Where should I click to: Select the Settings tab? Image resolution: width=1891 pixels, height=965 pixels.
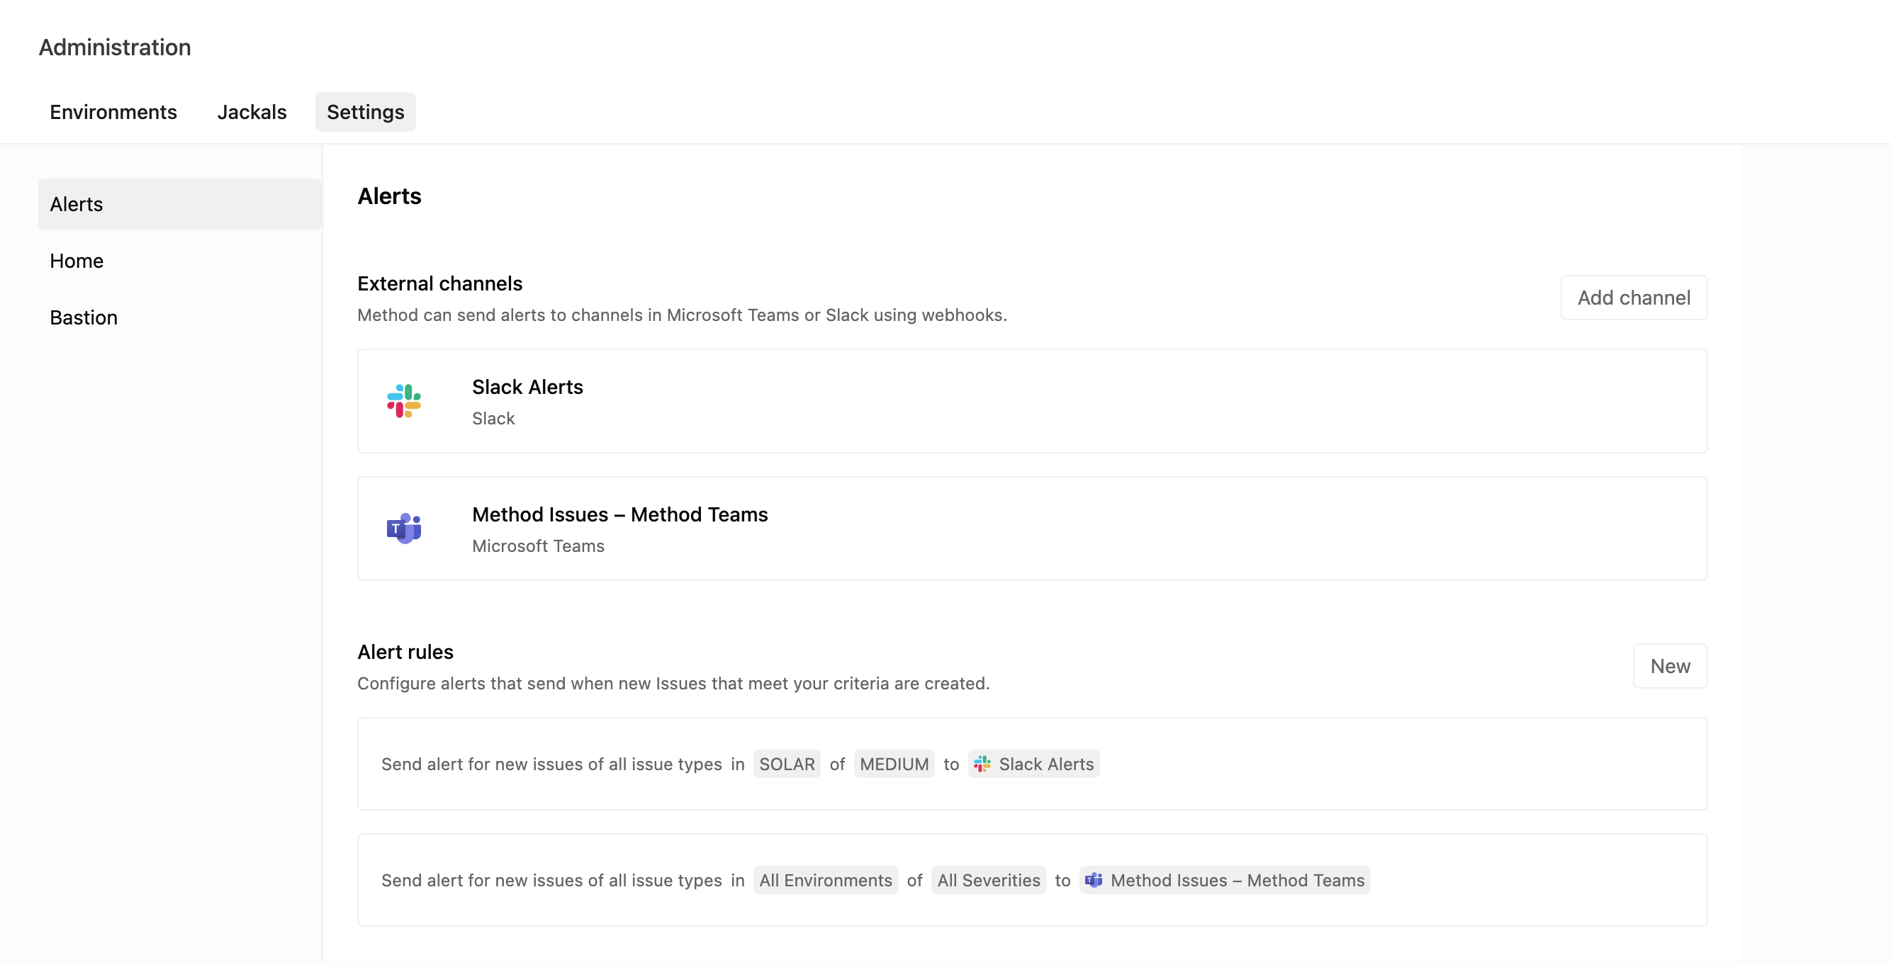(x=365, y=111)
